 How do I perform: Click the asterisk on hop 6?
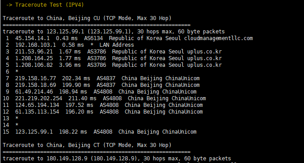pos(17,71)
